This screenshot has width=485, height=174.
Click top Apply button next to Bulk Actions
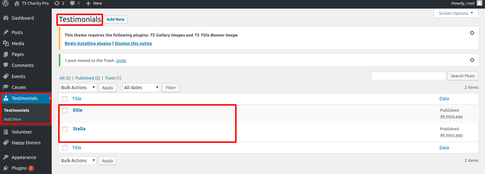107,88
